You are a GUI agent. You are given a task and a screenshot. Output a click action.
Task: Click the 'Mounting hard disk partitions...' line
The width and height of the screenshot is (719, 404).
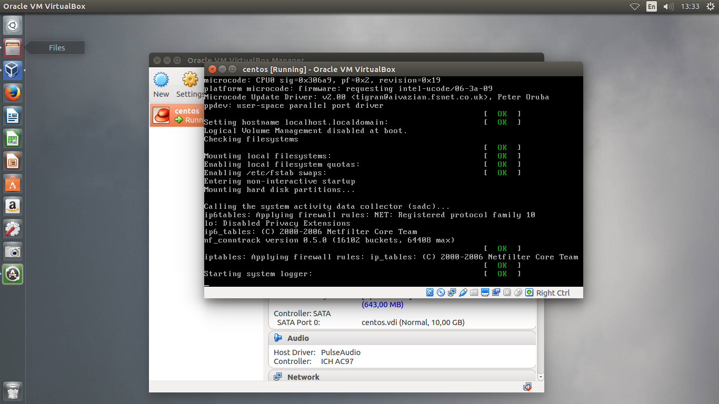[279, 190]
